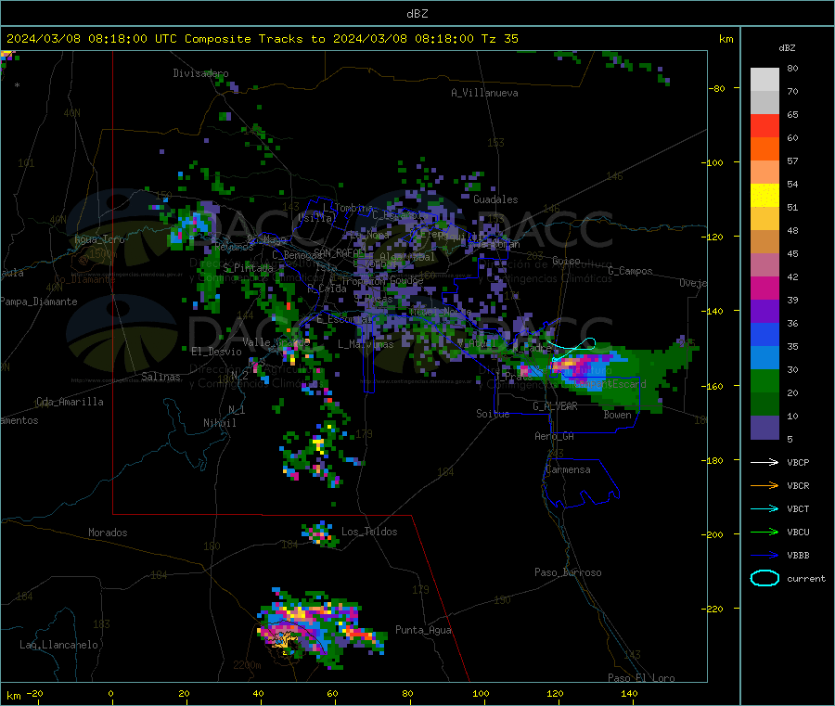The width and height of the screenshot is (835, 706).
Task: Click the G_Campos map label
Action: pyautogui.click(x=631, y=271)
